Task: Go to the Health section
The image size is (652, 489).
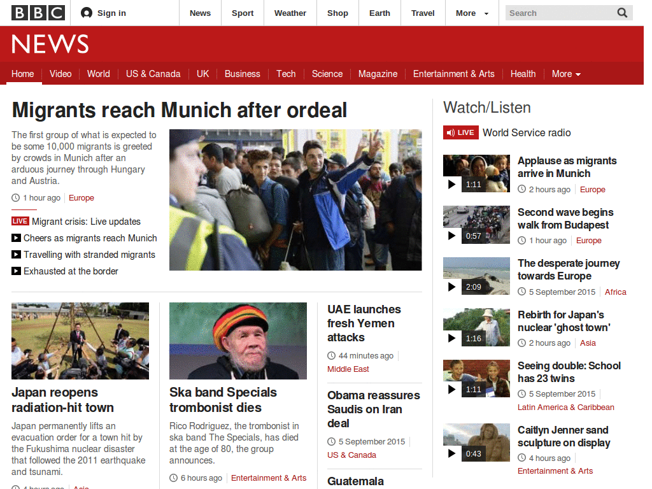Action: (x=523, y=74)
